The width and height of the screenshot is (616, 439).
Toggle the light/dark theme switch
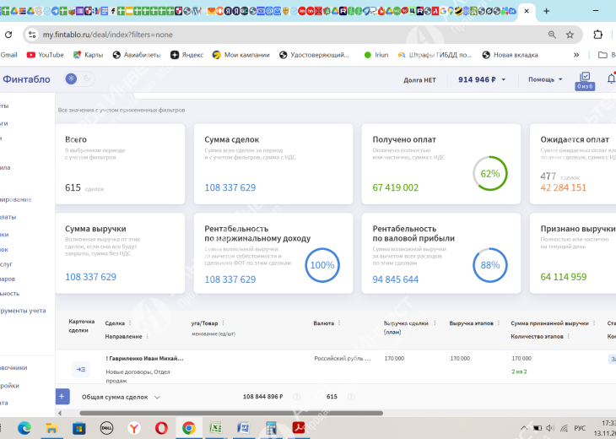[x=78, y=79]
